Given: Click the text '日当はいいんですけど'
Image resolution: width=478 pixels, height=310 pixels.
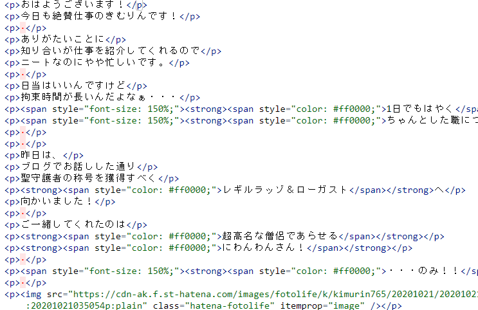Looking at the screenshot, I should tap(73, 86).
